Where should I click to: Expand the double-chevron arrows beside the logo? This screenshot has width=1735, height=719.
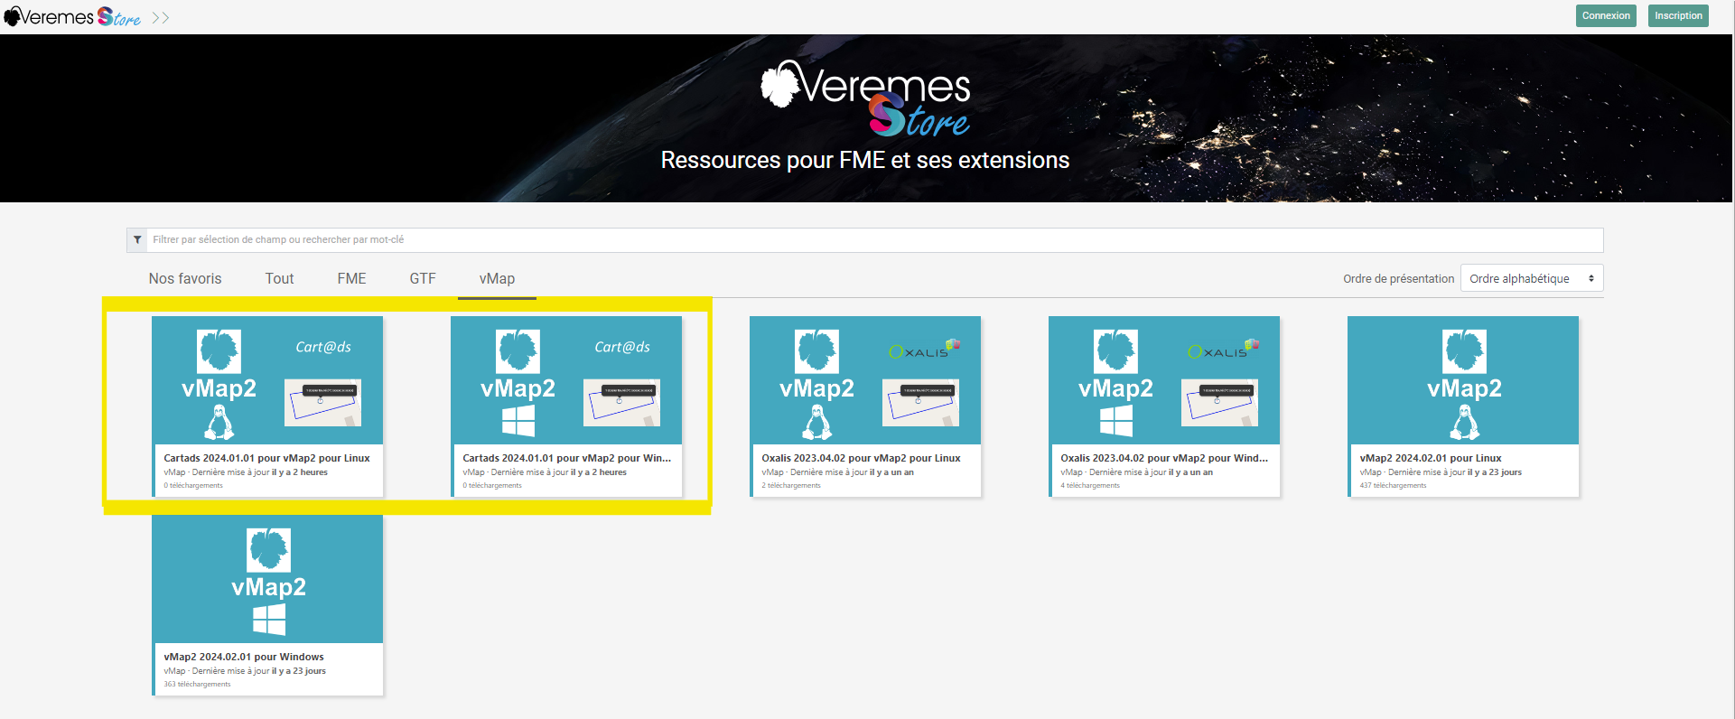(x=161, y=18)
